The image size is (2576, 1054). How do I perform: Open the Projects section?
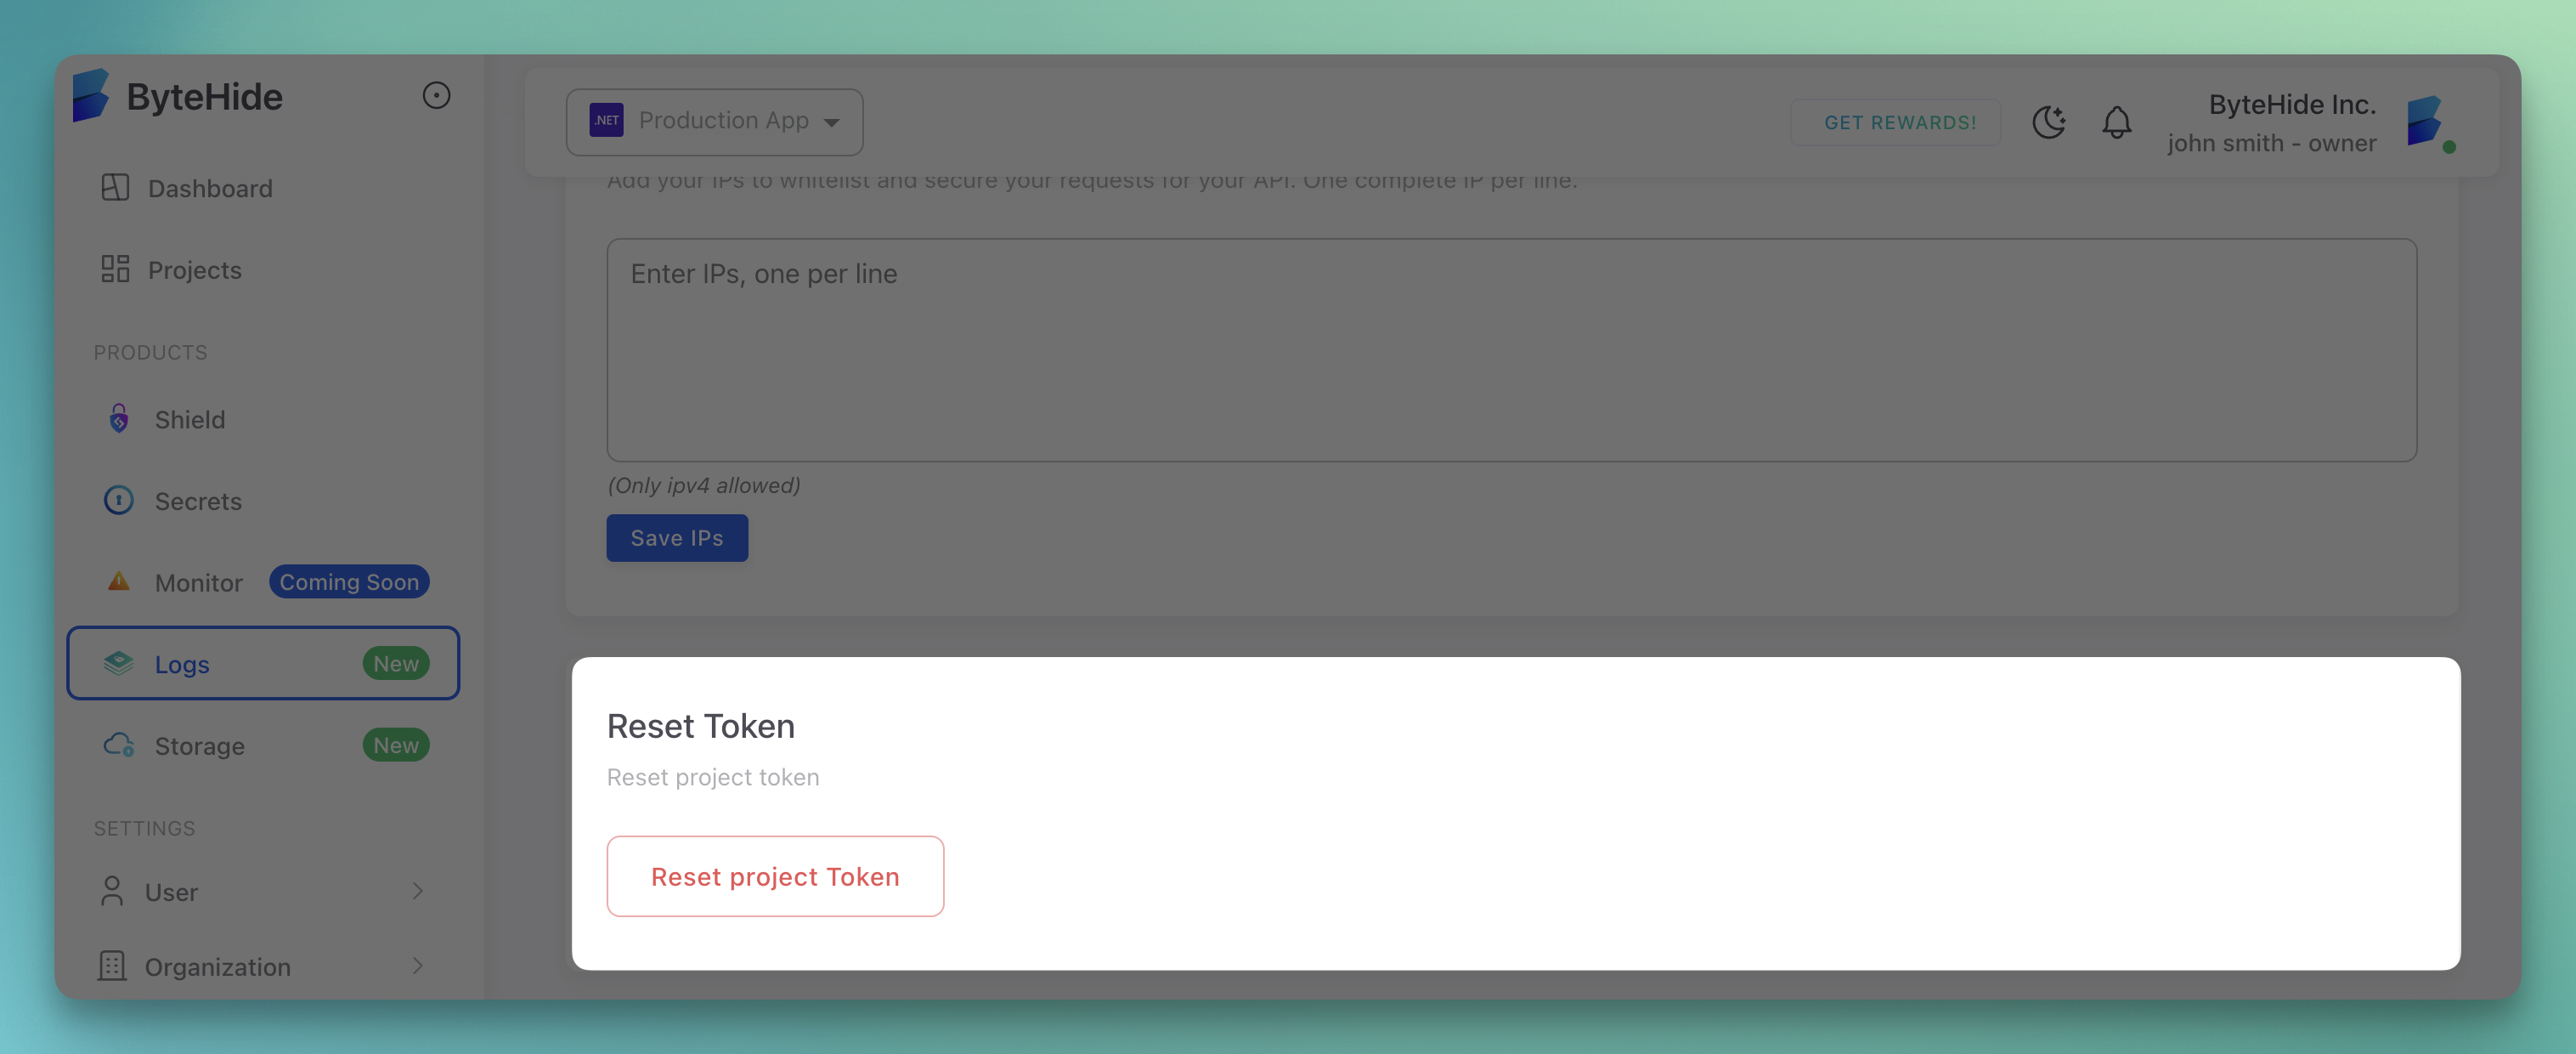194,269
